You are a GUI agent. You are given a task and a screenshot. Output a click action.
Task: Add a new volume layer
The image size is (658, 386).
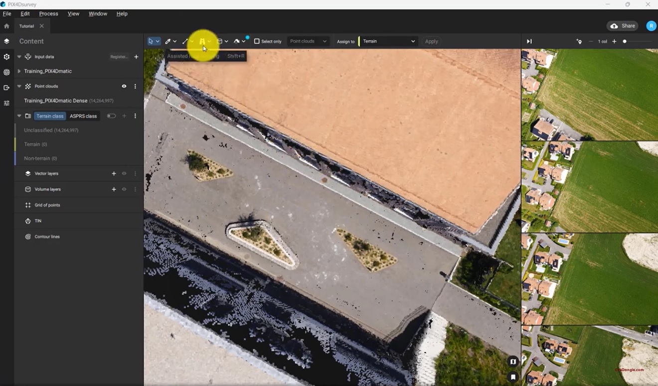point(114,189)
